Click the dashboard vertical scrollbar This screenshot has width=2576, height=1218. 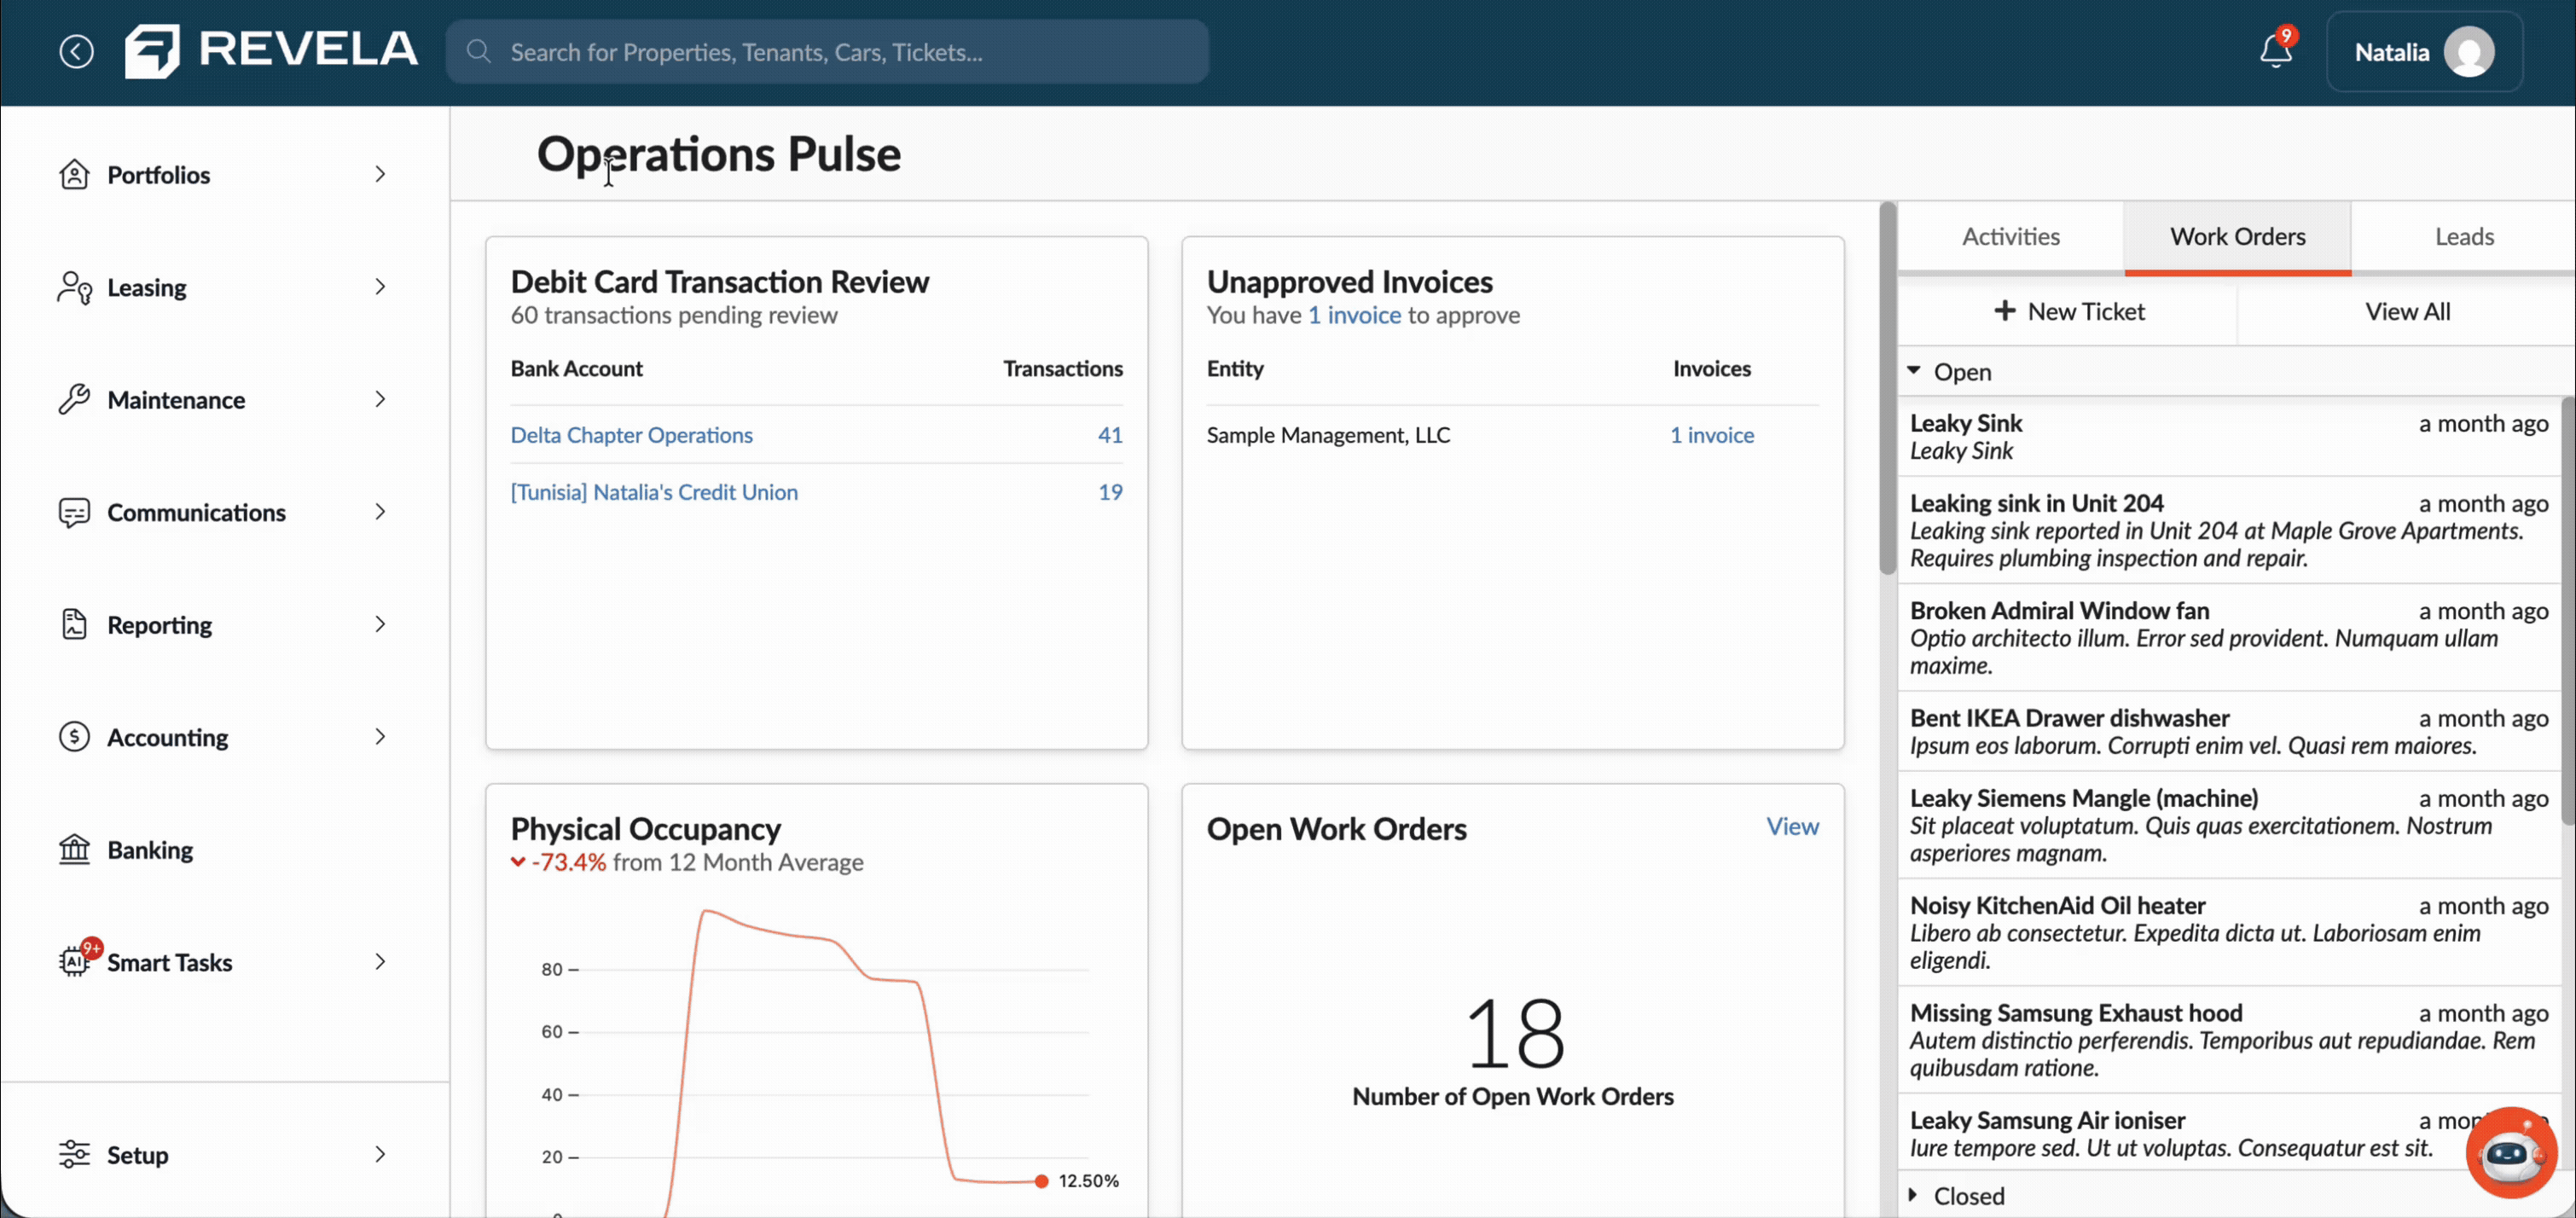coord(1887,390)
